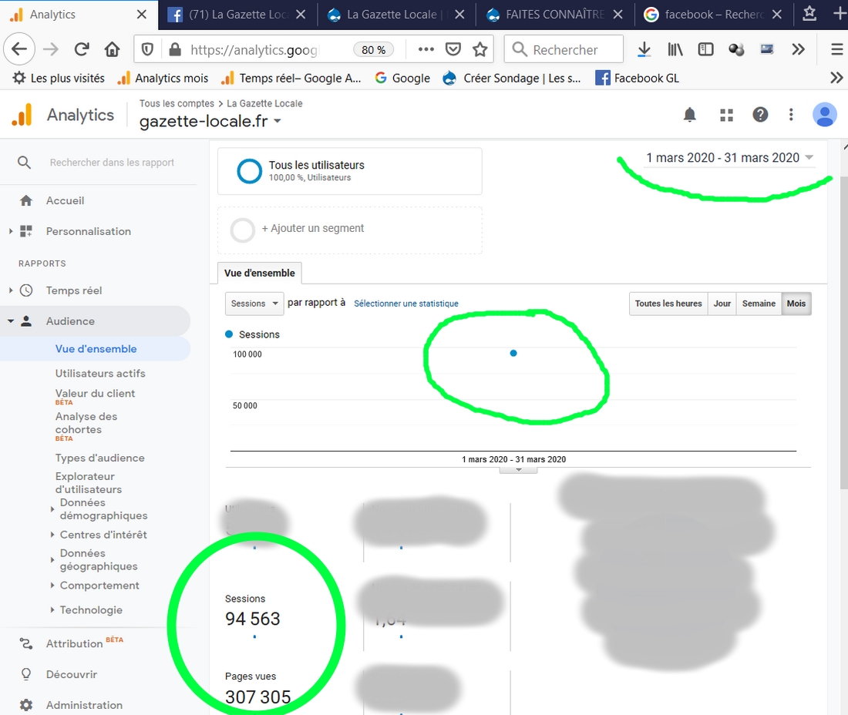Click the Firefox back arrow button
848x715 pixels.
19,50
